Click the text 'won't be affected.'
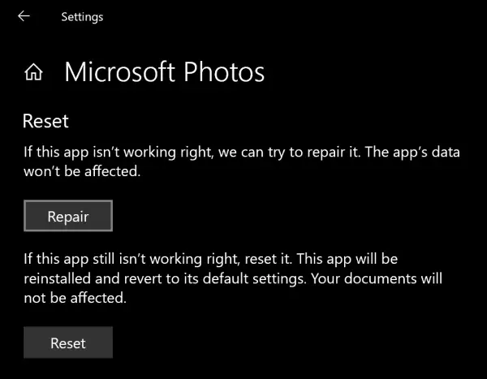This screenshot has height=379, width=487. coord(82,171)
